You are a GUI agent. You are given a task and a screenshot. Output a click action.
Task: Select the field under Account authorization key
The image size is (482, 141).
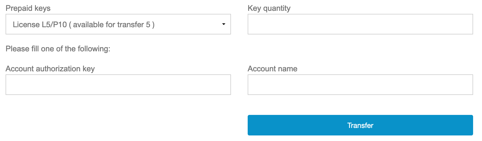(x=118, y=85)
